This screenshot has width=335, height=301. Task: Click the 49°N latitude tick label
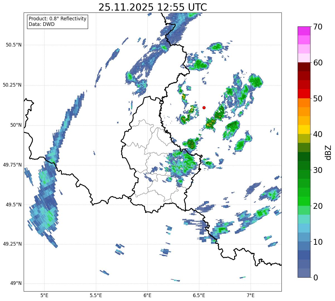click(x=16, y=283)
